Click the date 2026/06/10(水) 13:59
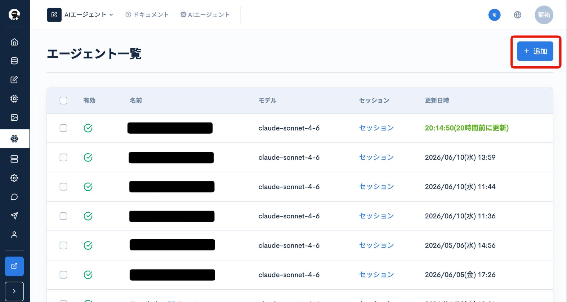Screen dimensions: 567x302 click(x=460, y=157)
